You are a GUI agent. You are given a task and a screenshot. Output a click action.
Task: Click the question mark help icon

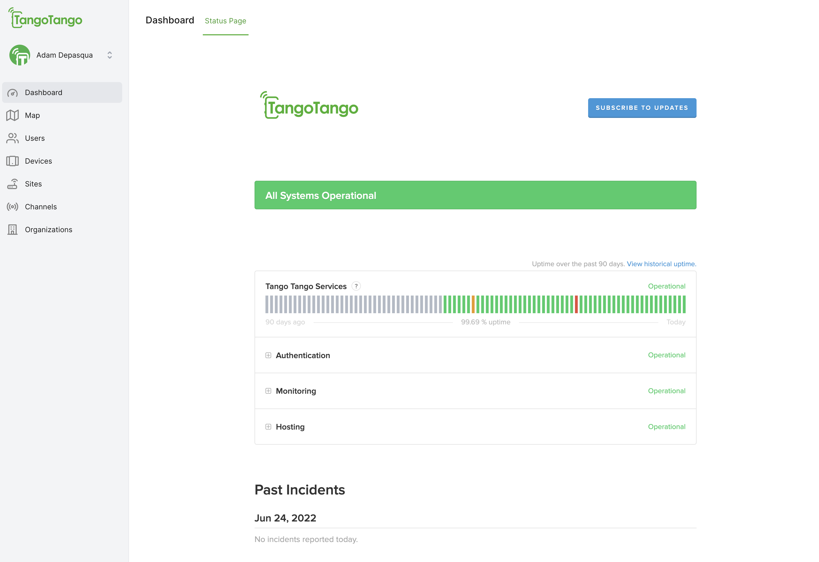[x=356, y=286]
